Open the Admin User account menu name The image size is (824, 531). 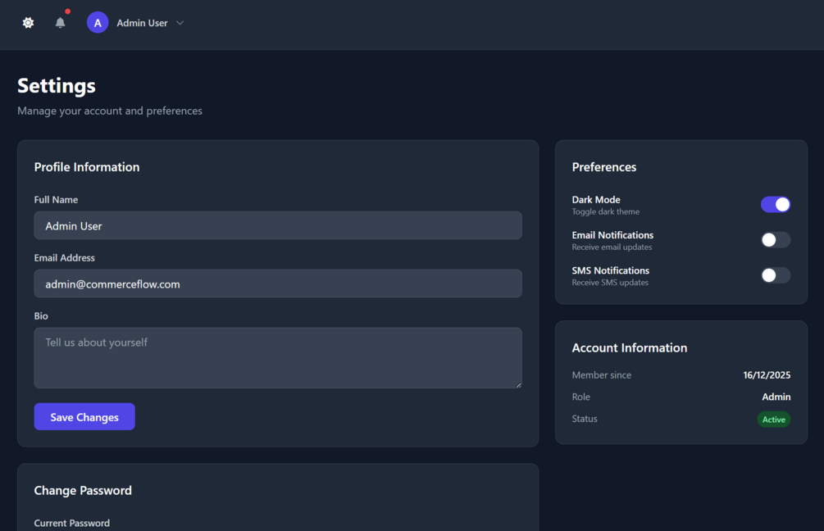[142, 23]
